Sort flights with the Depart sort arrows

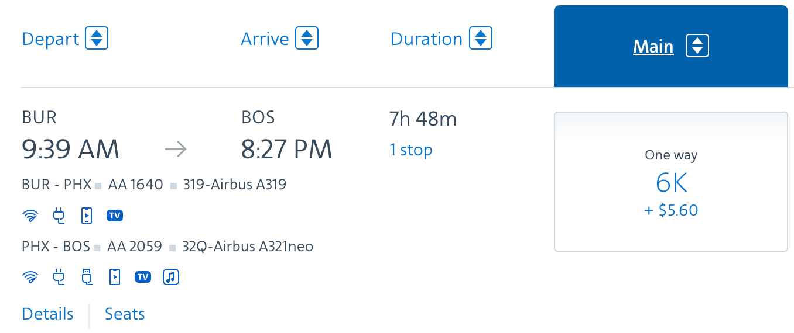97,39
